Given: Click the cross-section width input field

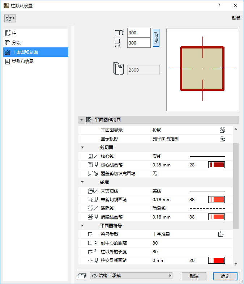Looking at the screenshot, I should click(139, 43).
